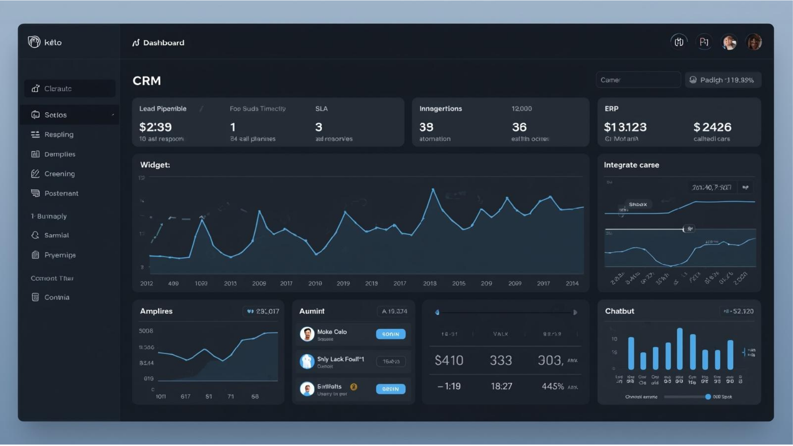
Task: Open the S2.320 selector in Chatbut
Action: pos(738,311)
